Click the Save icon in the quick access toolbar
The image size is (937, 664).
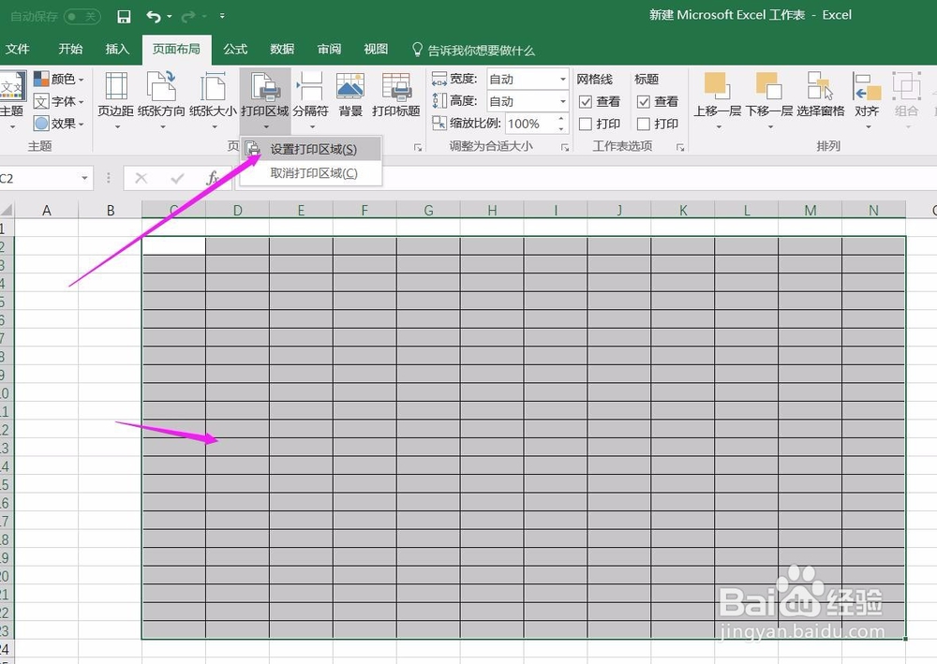(x=124, y=16)
